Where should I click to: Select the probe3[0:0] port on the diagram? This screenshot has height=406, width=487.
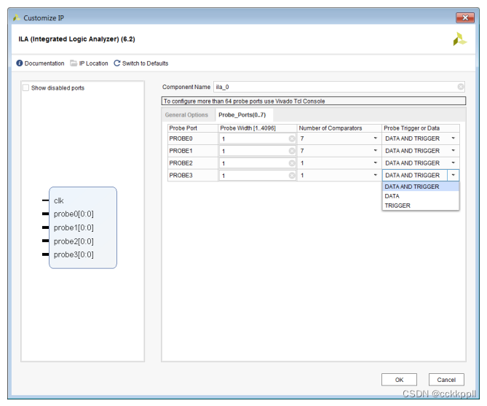pos(74,254)
